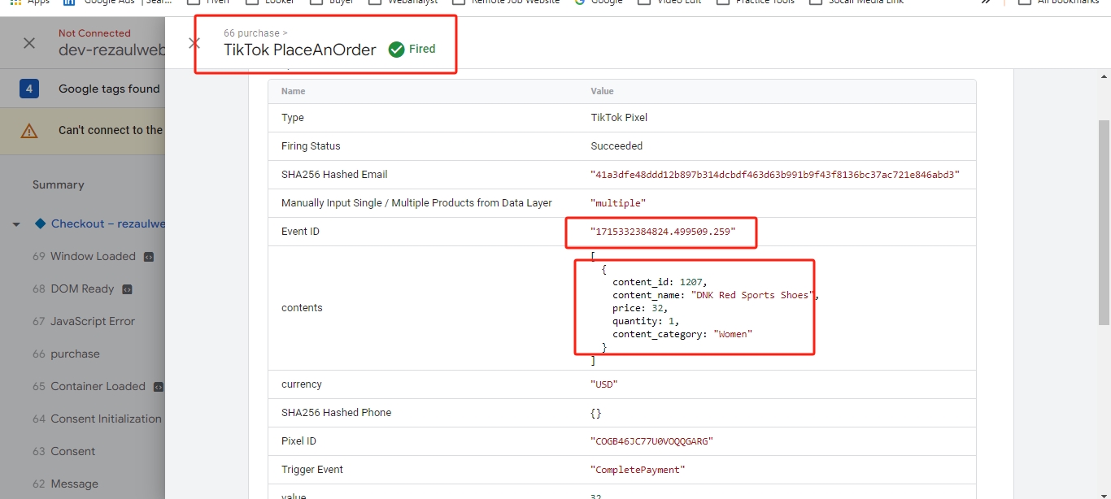
Task: Click the TikTok PlaceAnOrder tag title
Action: (x=300, y=50)
